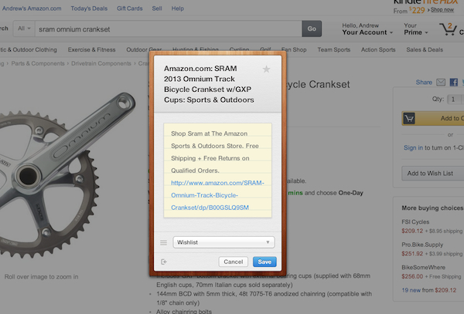This screenshot has height=314, width=464.
Task: Open Gift Cards page
Action: pyautogui.click(x=130, y=8)
